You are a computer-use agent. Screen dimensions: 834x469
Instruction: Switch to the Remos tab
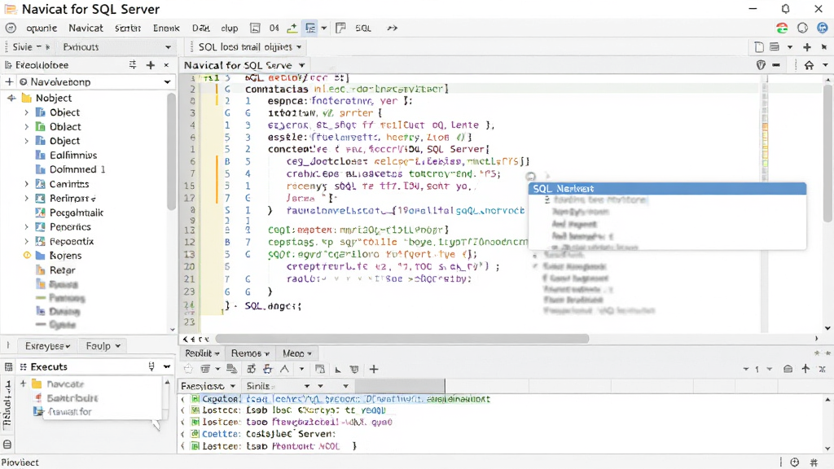249,353
